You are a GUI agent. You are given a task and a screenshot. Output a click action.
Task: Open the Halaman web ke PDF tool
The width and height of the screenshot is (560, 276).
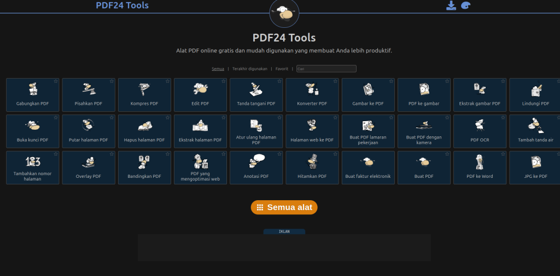[x=312, y=131]
